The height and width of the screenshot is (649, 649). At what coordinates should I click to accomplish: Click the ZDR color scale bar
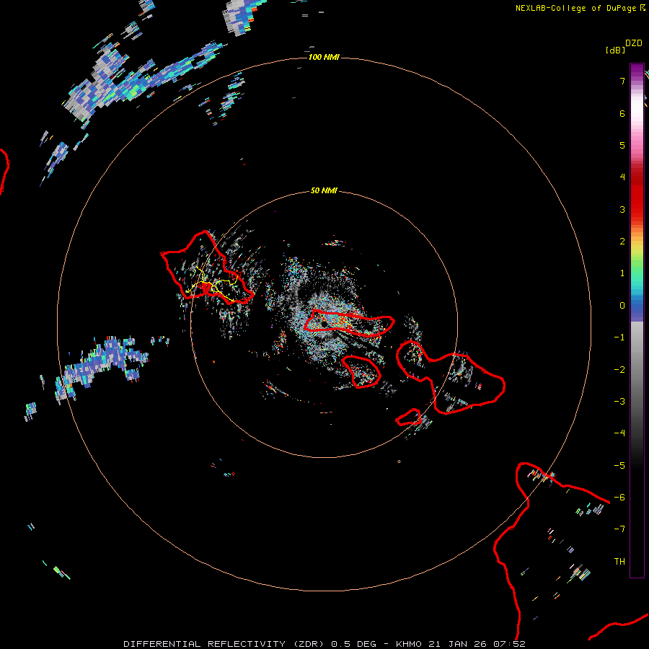click(637, 320)
